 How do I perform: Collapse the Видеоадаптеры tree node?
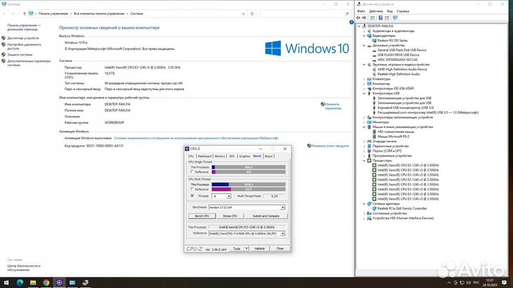(364, 36)
